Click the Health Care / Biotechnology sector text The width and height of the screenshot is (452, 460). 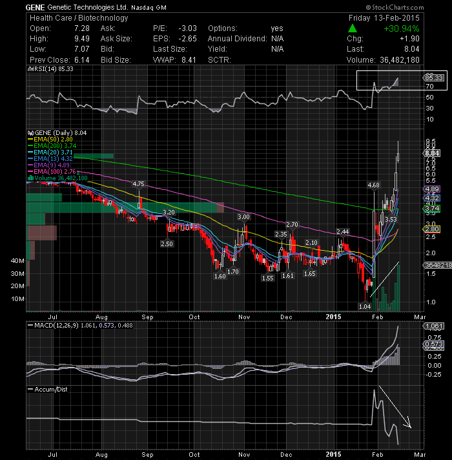coord(79,18)
